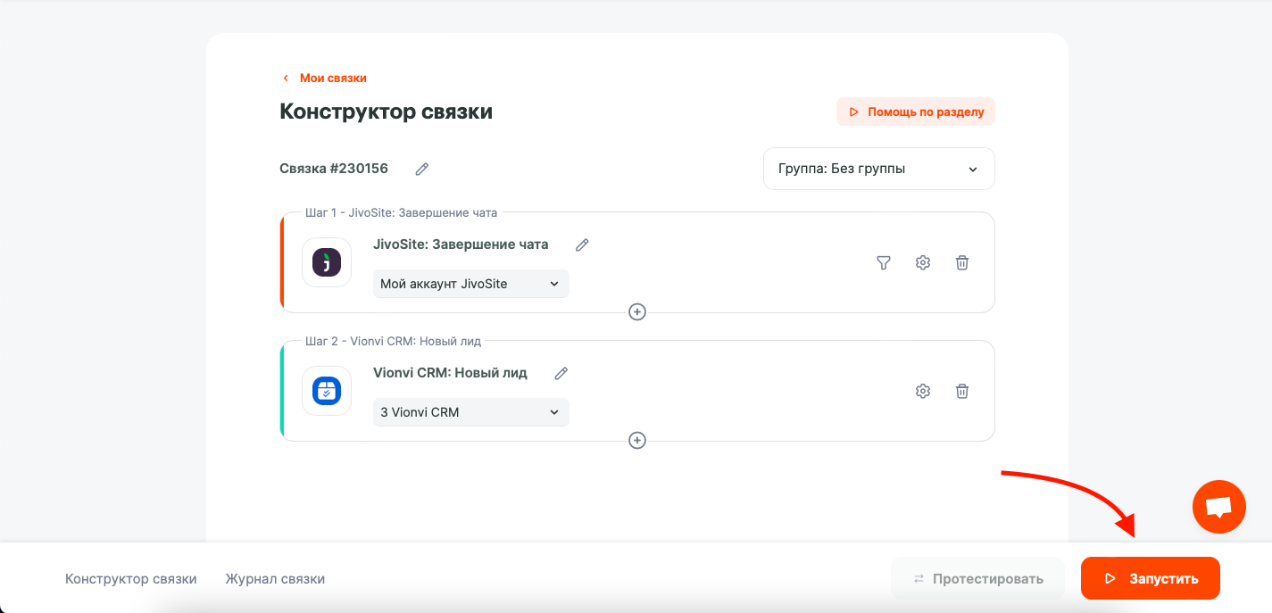The image size is (1272, 613).
Task: Open filter for the JivoSite step
Action: (x=884, y=262)
